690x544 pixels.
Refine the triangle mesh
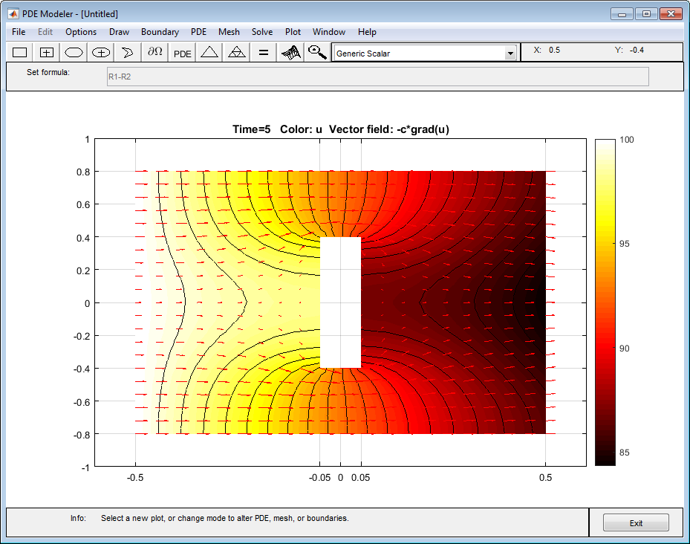pyautogui.click(x=237, y=53)
